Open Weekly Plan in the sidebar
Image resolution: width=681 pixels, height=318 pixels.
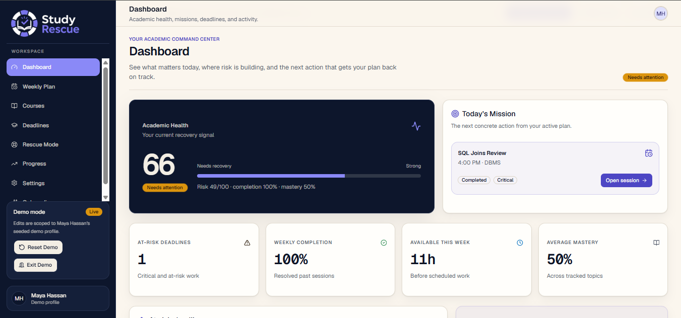point(53,87)
